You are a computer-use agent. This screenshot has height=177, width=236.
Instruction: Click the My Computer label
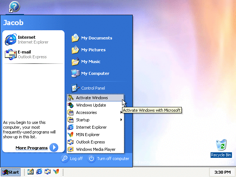click(x=95, y=73)
